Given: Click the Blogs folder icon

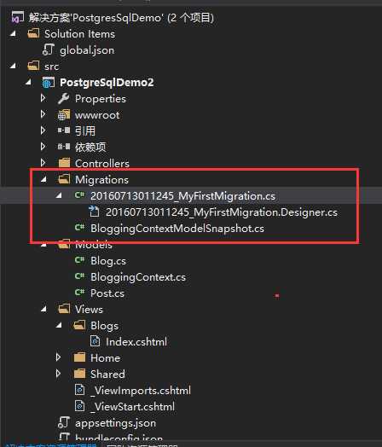Looking at the screenshot, I should 79,325.
